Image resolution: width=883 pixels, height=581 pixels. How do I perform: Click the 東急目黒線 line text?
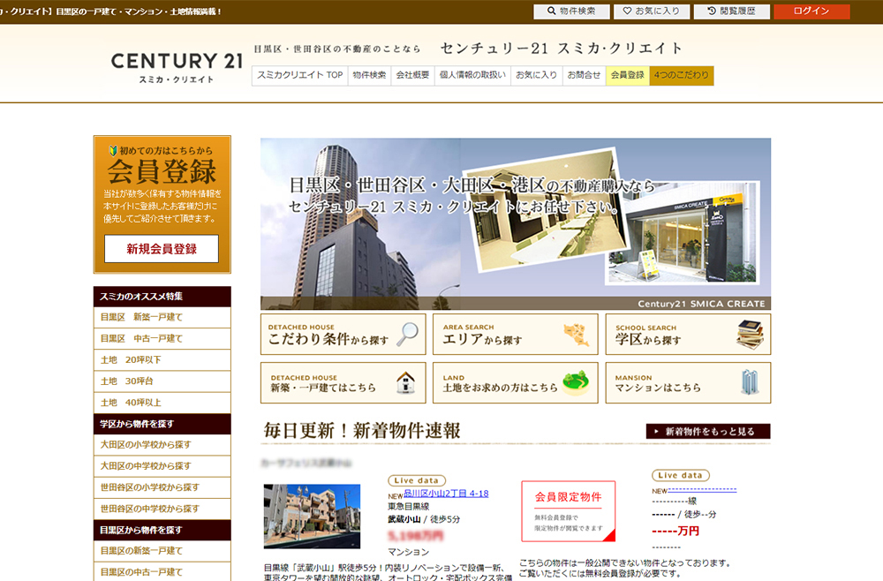408,507
